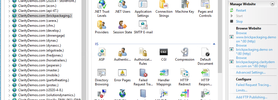Open the Directory Browsing feature
This screenshot has height=100, width=278.
pos(102,77)
